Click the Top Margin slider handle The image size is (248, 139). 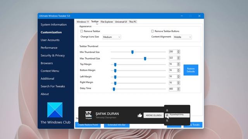coord(115,64)
